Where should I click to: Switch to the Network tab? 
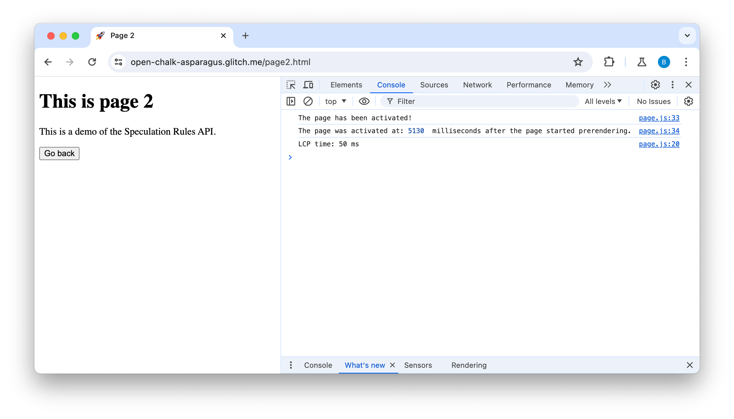point(477,84)
